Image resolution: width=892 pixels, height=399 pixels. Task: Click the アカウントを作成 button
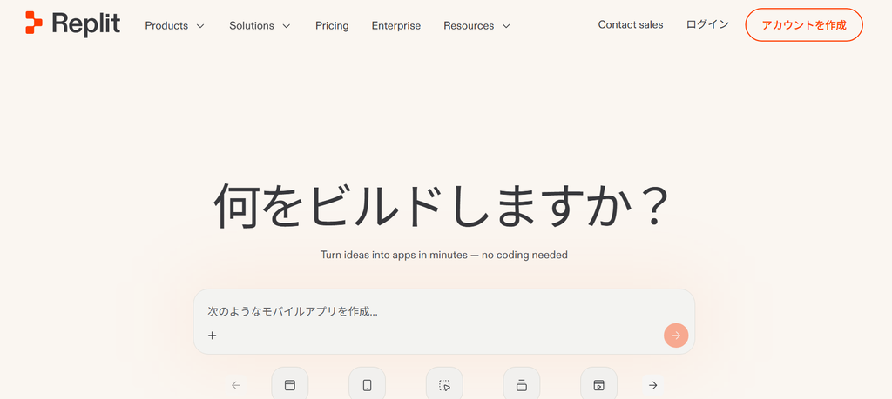(804, 25)
